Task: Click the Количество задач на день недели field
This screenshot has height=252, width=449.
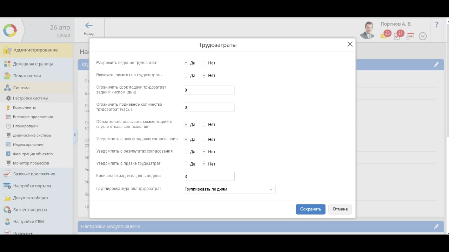Action: click(208, 176)
